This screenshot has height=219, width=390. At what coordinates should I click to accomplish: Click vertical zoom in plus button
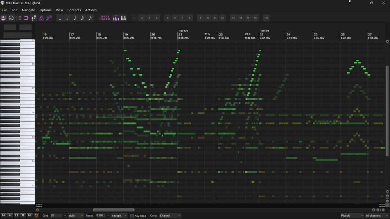[x=387, y=196]
